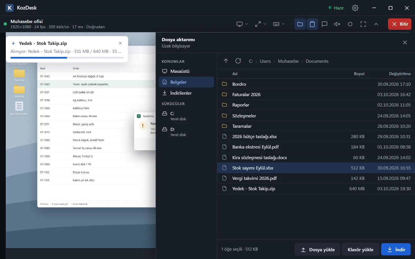415x259 pixels.
Task: Open the D: local disk drive
Action: (x=186, y=132)
